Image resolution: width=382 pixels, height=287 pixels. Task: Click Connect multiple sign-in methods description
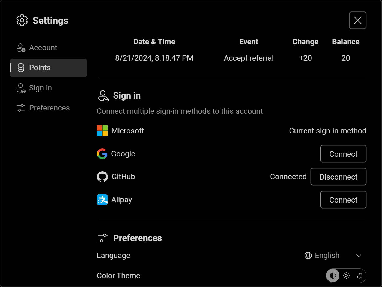(x=180, y=111)
